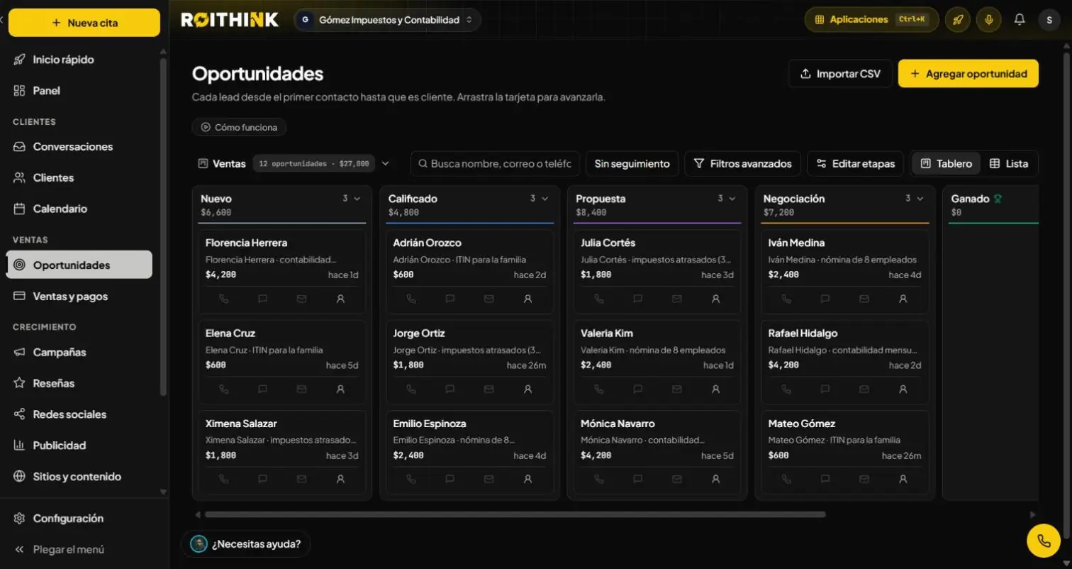This screenshot has width=1072, height=569.
Task: Click person icon on Rafael Hidalgo card
Action: (903, 389)
